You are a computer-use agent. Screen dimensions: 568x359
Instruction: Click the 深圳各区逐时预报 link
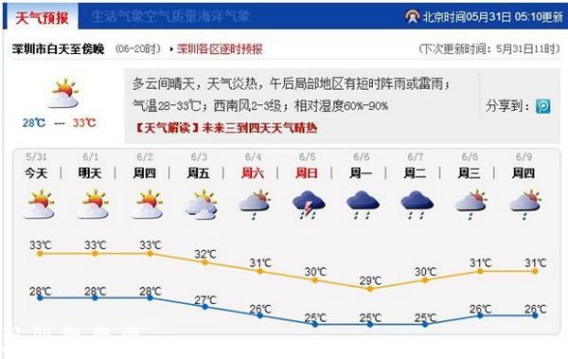click(x=220, y=49)
